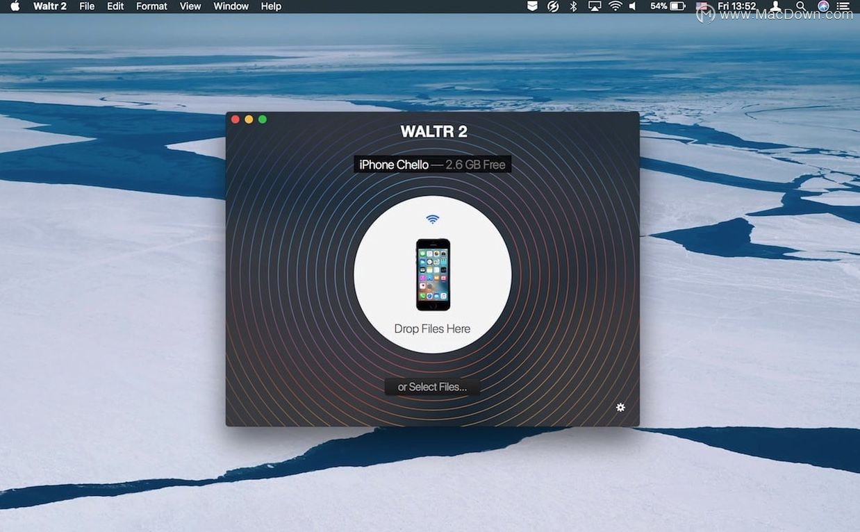The width and height of the screenshot is (860, 532).
Task: Click the 'Drop Files Here' text
Action: tap(432, 329)
